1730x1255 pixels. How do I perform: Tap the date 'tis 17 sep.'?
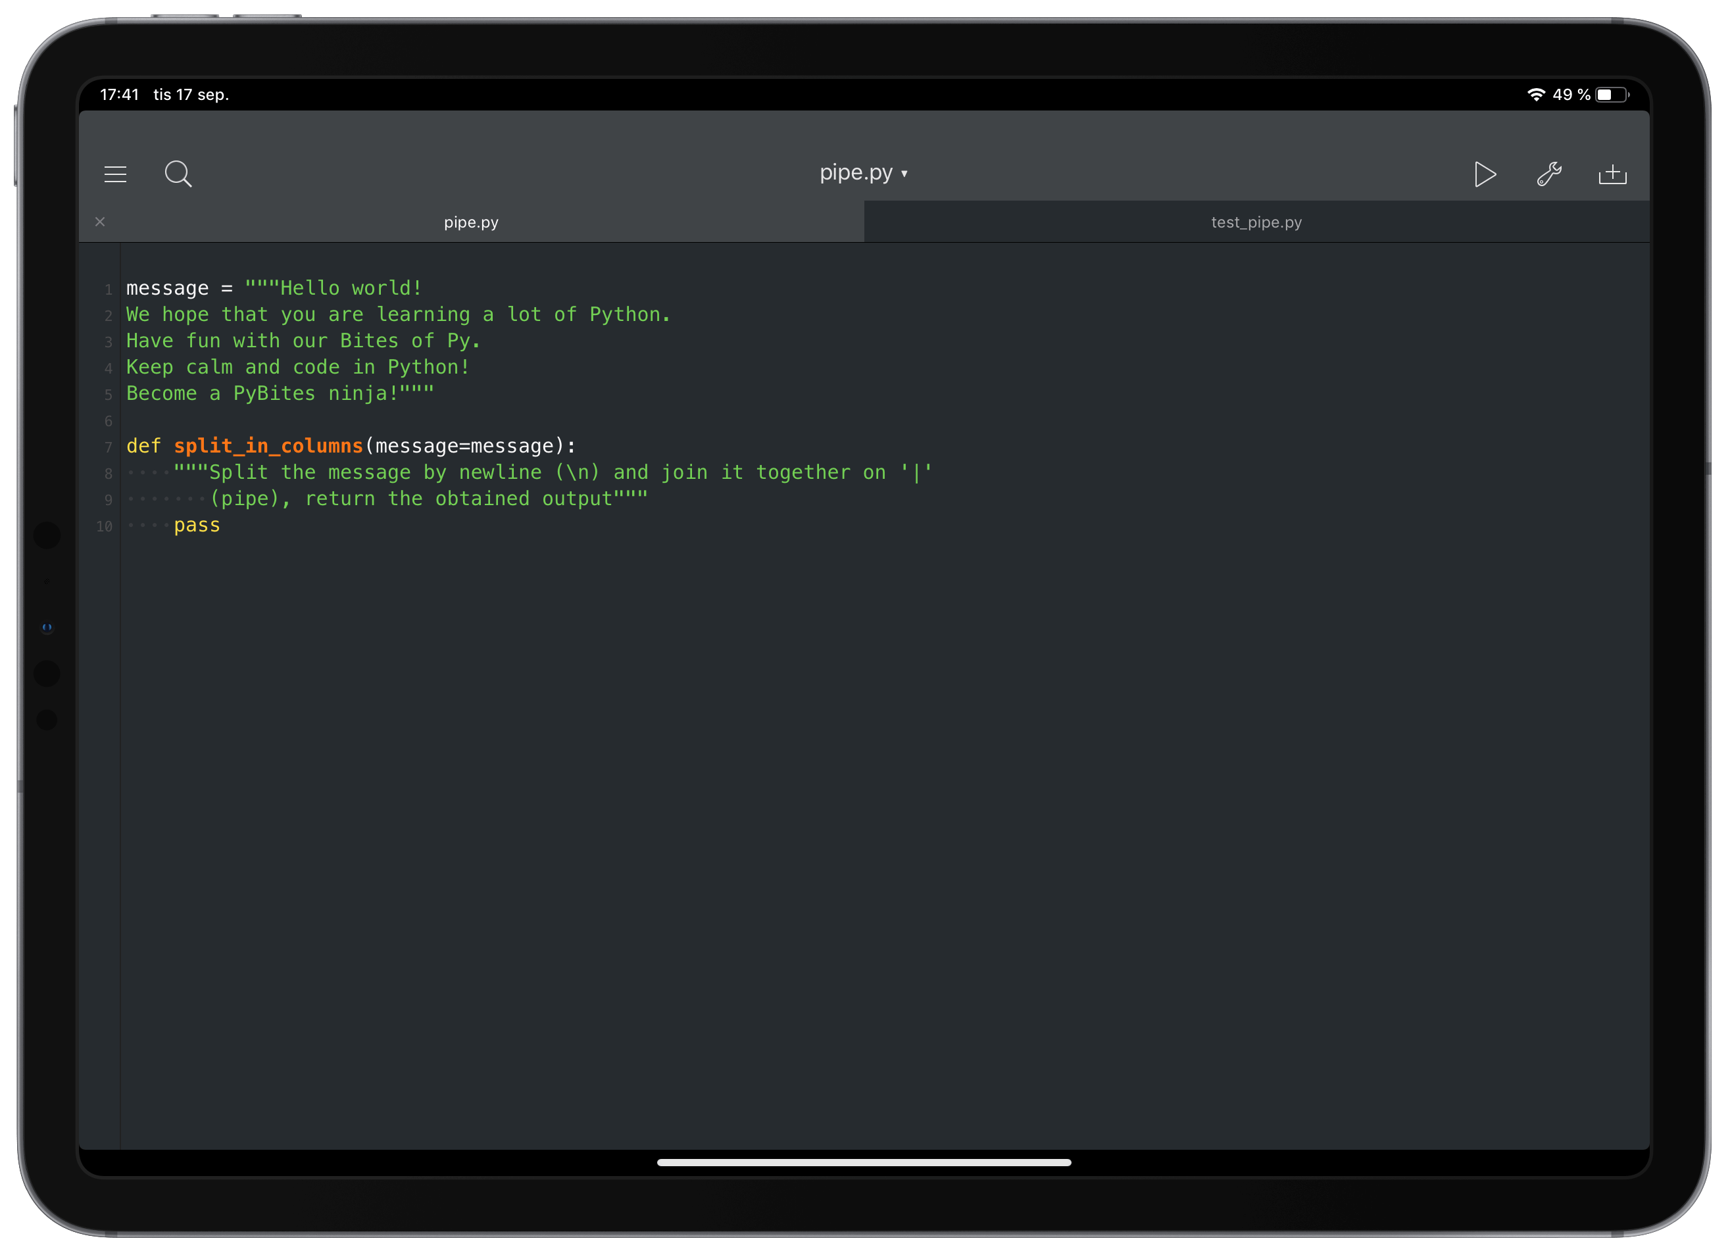click(191, 95)
